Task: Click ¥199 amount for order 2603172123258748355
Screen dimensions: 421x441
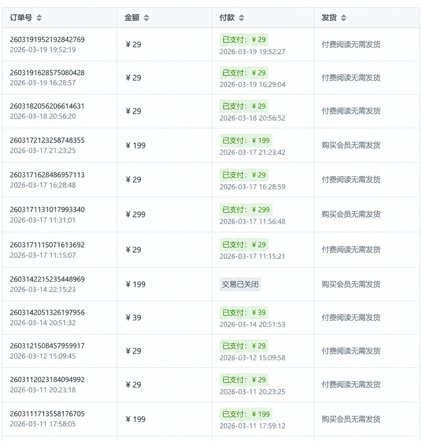Action: pos(135,146)
